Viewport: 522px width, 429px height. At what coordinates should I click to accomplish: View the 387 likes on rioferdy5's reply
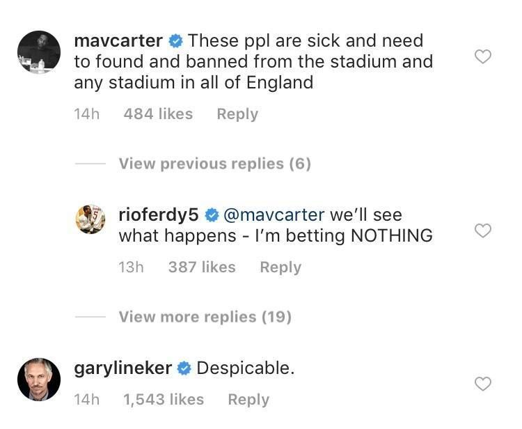[202, 267]
